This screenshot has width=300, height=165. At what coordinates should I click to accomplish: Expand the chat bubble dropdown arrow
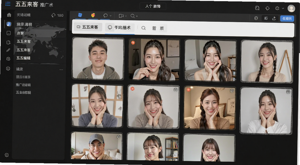coord(111,16)
